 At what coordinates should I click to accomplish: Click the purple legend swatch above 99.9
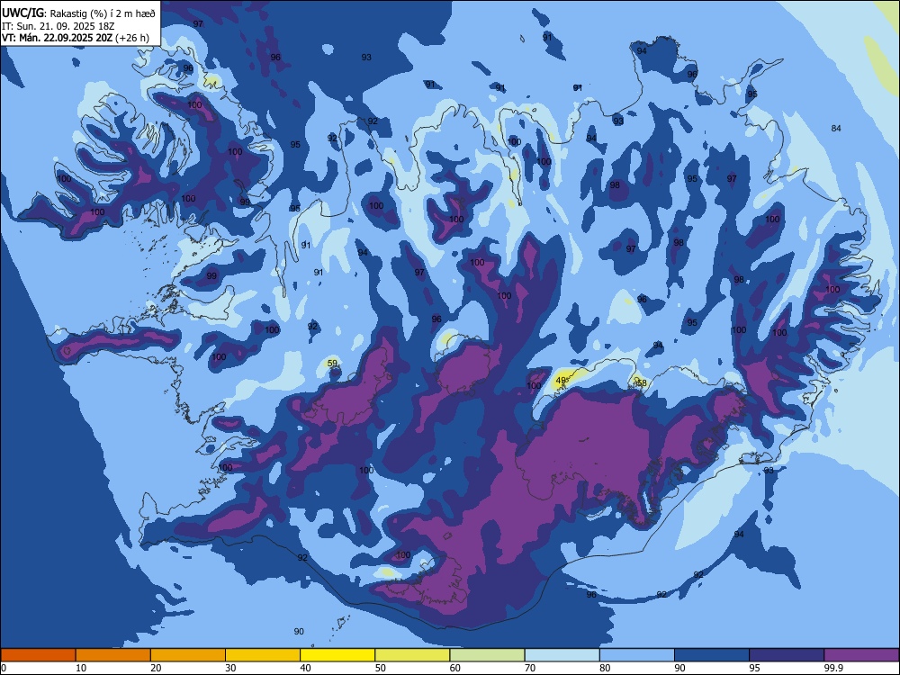tap(861, 655)
